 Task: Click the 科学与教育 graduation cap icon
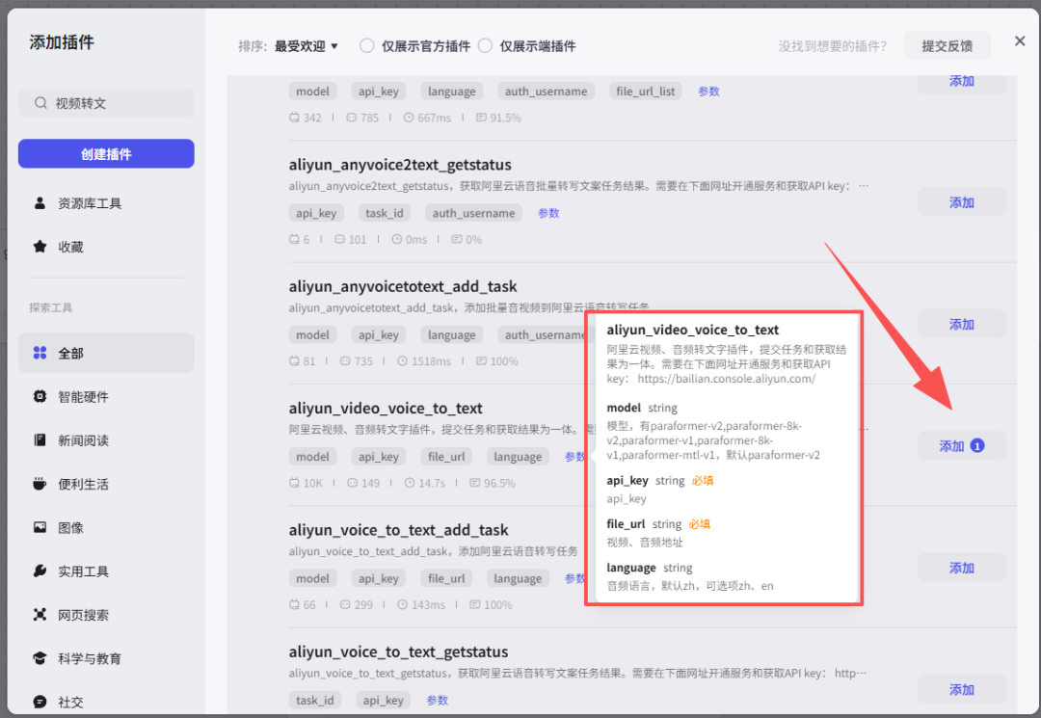tap(40, 658)
